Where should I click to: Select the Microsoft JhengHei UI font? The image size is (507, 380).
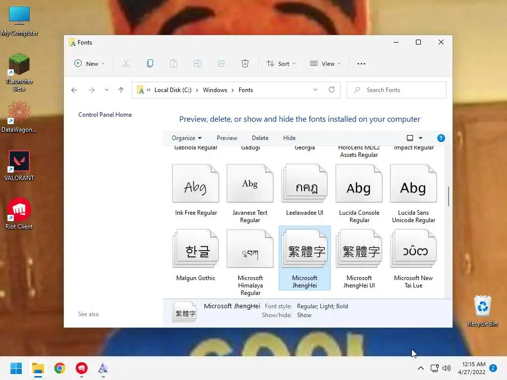(x=359, y=259)
